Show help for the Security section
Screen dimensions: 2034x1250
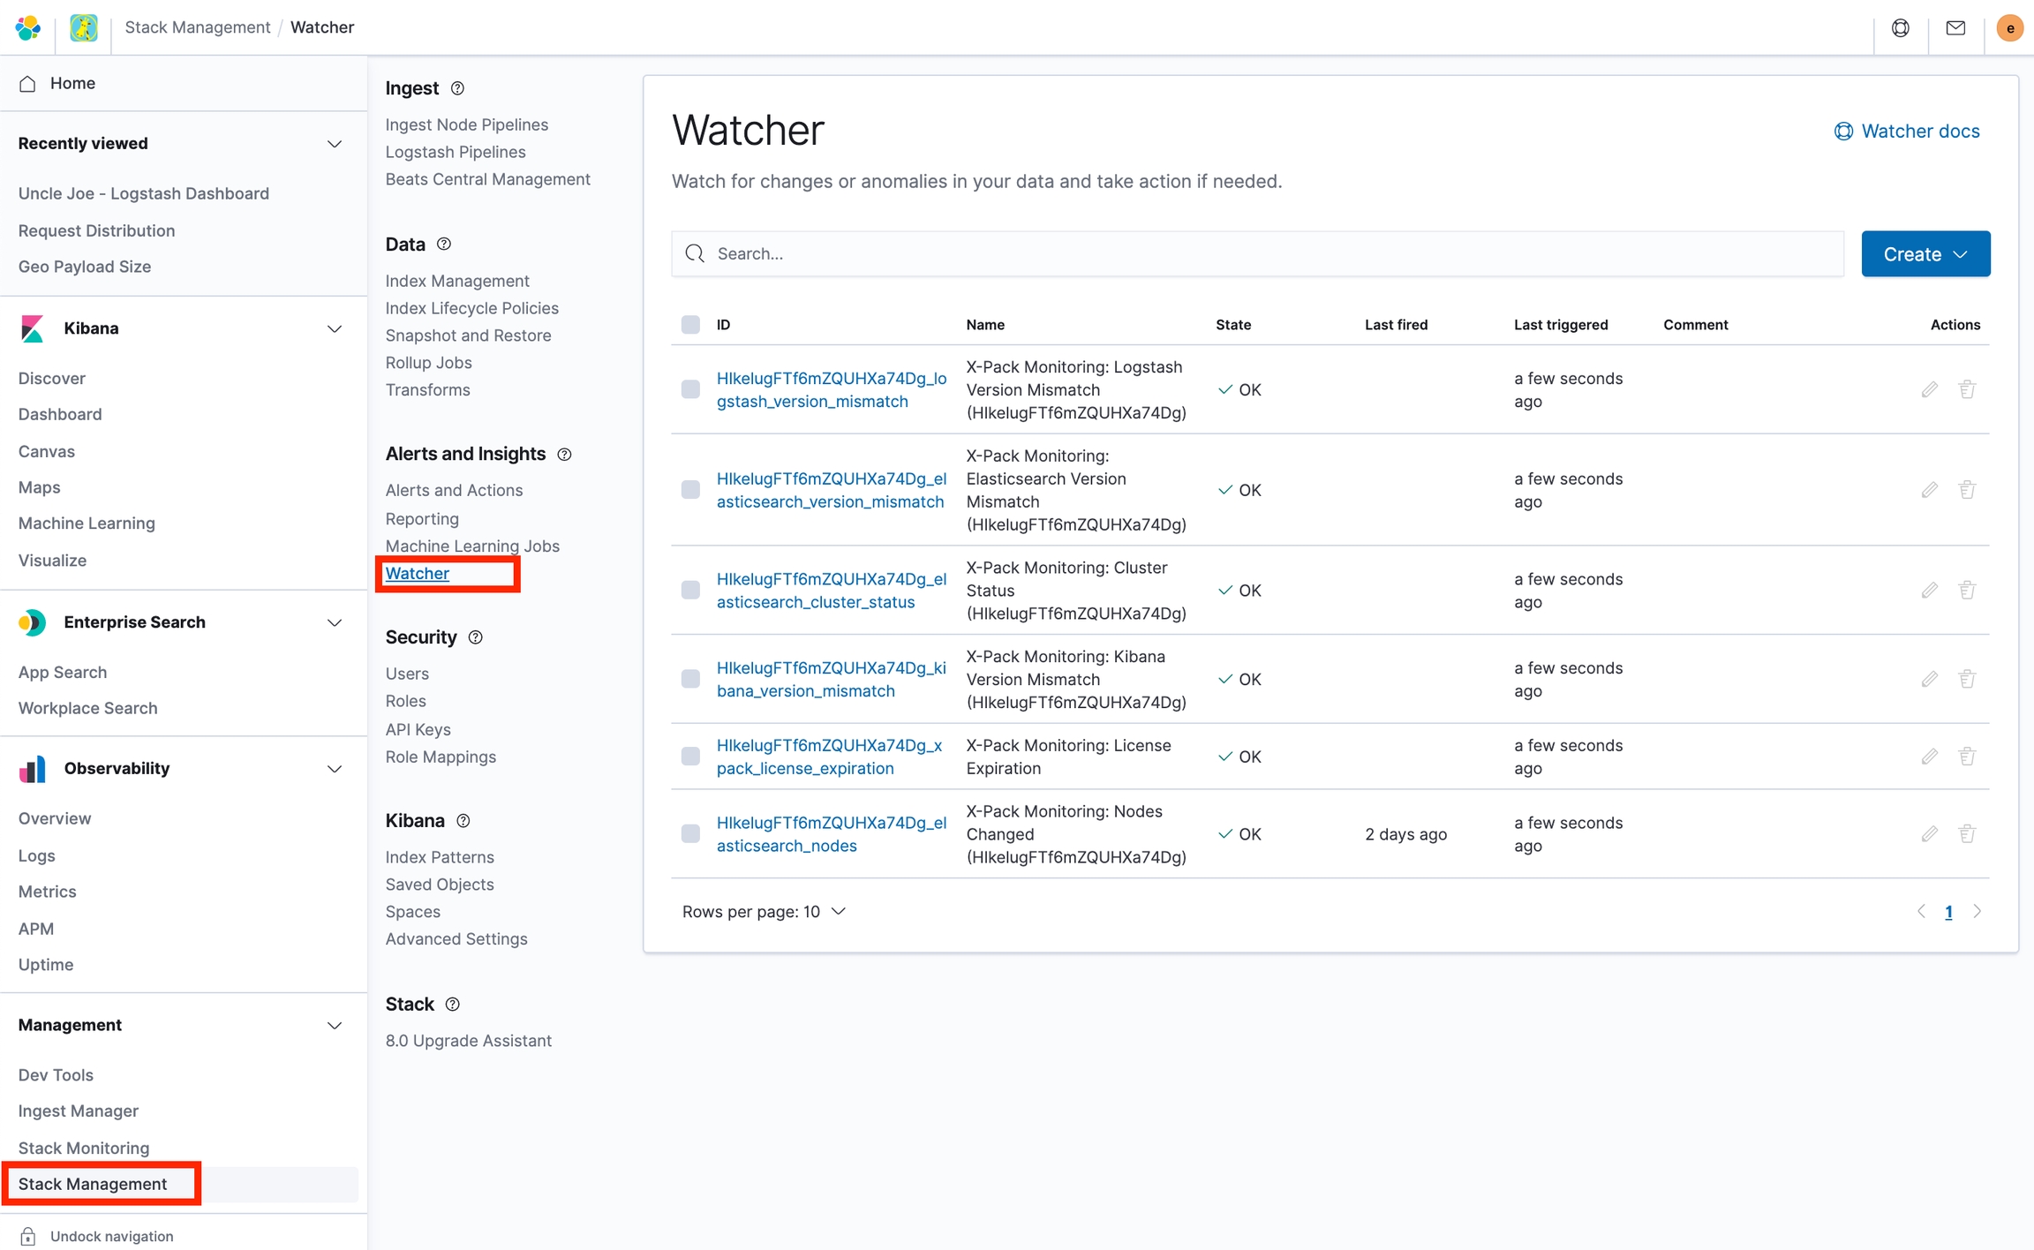476,637
